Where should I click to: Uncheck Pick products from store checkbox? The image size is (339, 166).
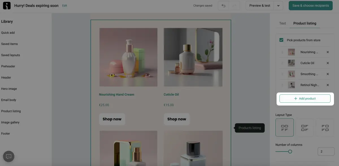click(x=281, y=40)
